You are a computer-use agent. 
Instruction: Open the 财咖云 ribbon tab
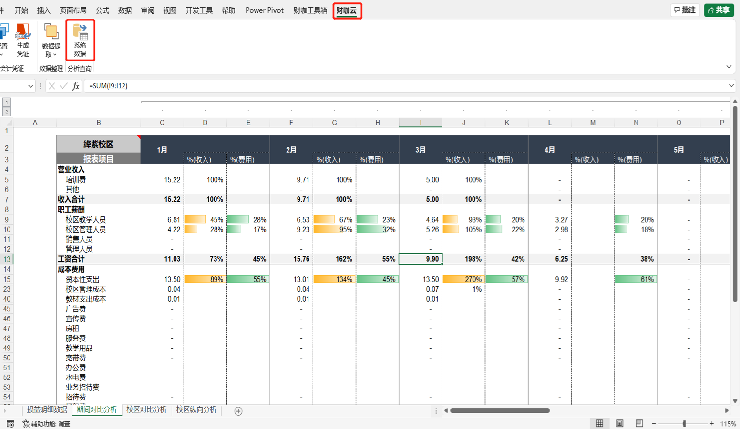click(x=347, y=10)
